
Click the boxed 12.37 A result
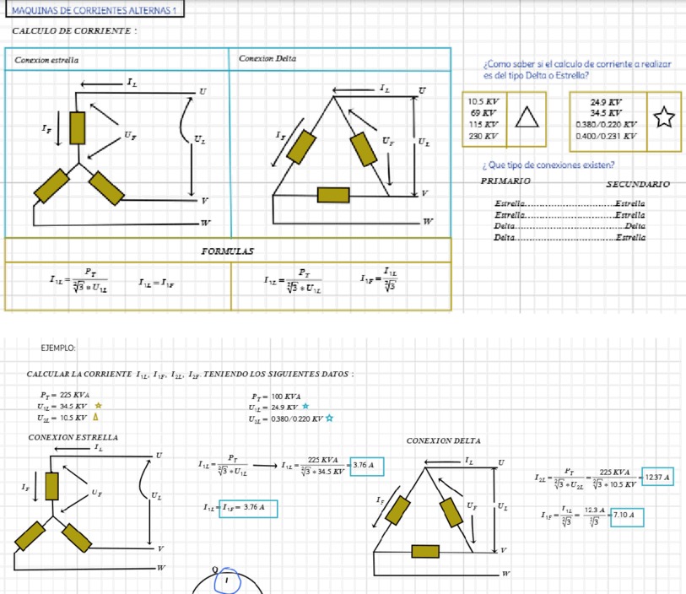point(657,477)
